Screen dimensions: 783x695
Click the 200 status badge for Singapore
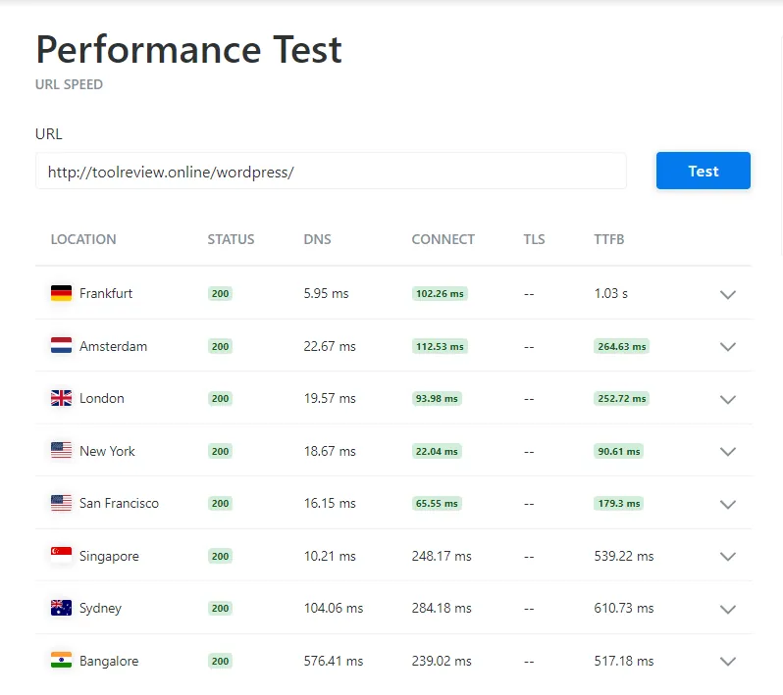click(x=220, y=556)
